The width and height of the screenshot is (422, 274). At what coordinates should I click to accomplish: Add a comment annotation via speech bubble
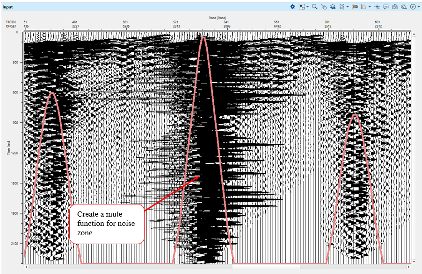tap(386, 7)
